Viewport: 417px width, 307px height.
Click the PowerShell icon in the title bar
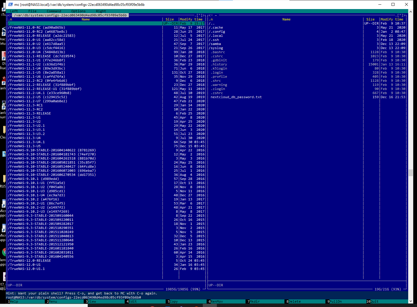[x=11, y=4]
